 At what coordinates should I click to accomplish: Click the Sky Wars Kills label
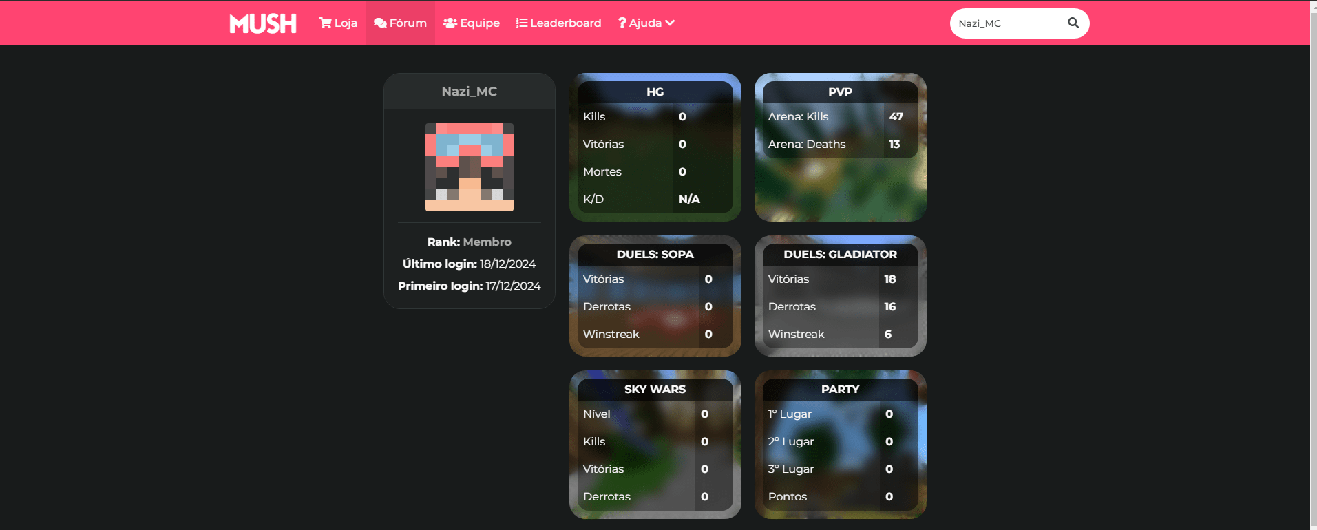[x=594, y=441]
